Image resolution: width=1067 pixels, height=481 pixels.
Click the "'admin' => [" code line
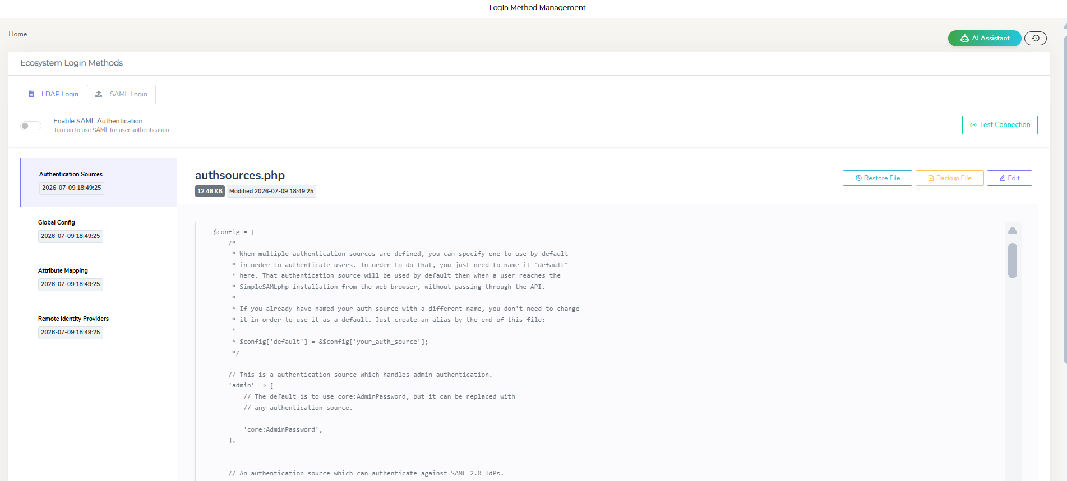pos(251,385)
